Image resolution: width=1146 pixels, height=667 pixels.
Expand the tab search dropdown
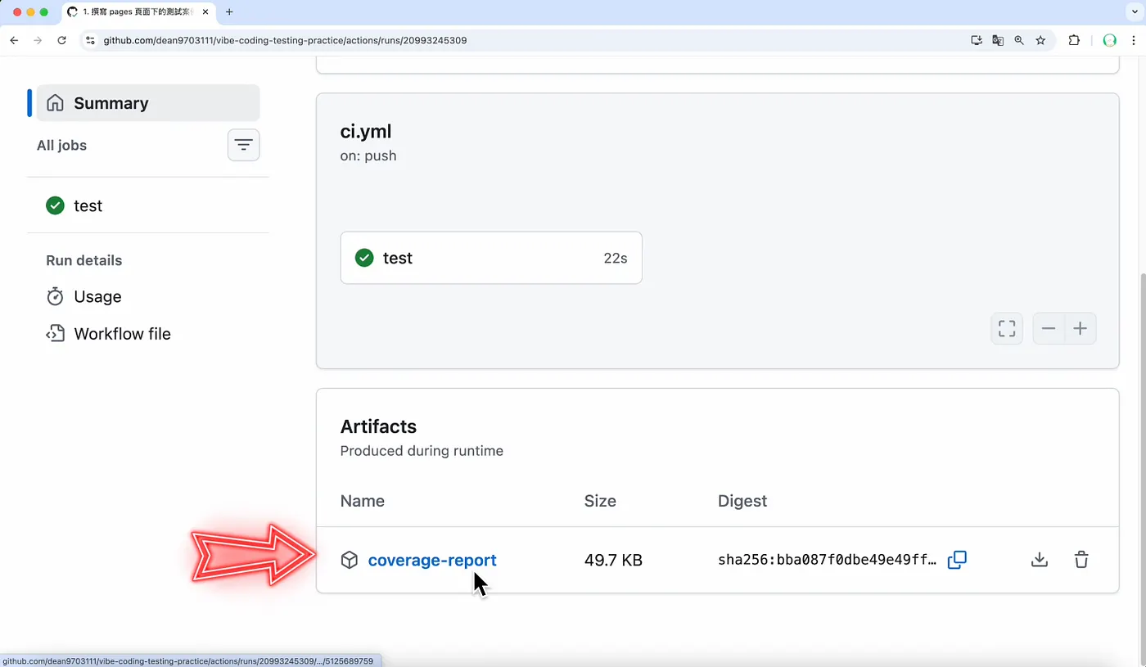tap(1134, 12)
